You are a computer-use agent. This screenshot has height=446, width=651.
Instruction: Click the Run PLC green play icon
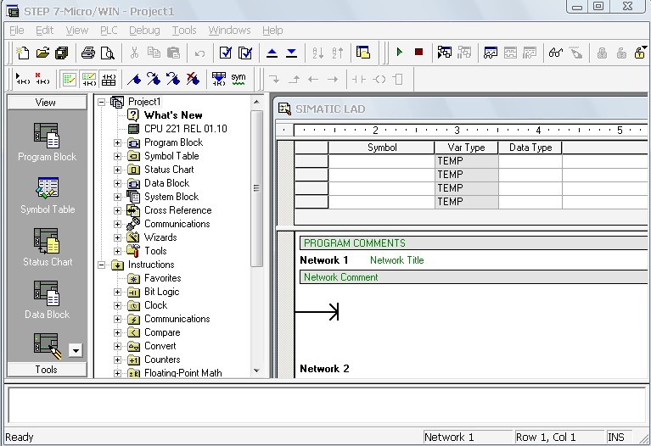(x=400, y=53)
